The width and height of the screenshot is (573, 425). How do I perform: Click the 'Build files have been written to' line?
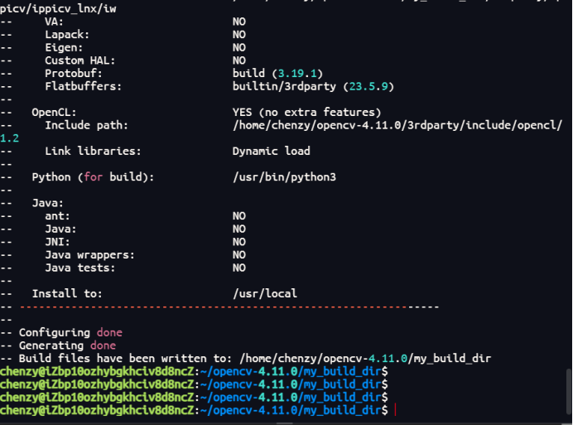click(x=246, y=359)
